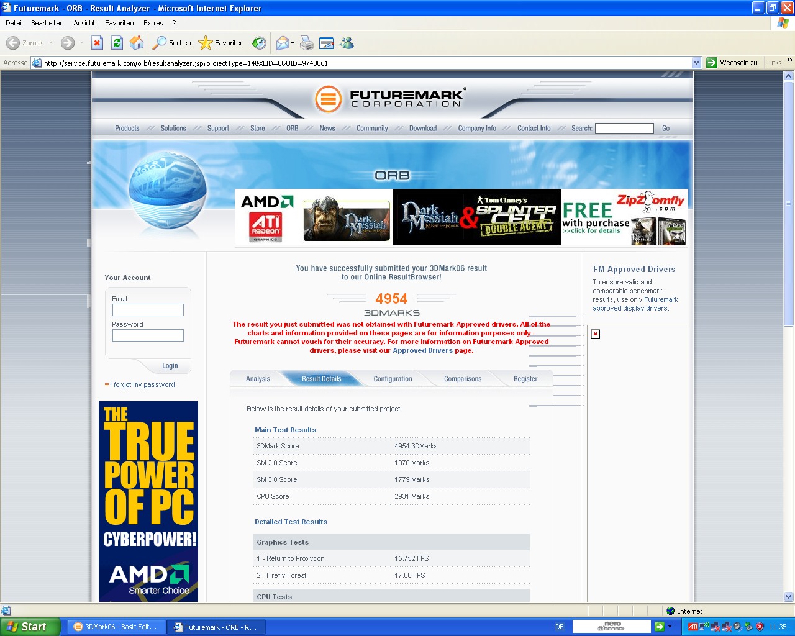Open the ? help menu

[x=175, y=23]
